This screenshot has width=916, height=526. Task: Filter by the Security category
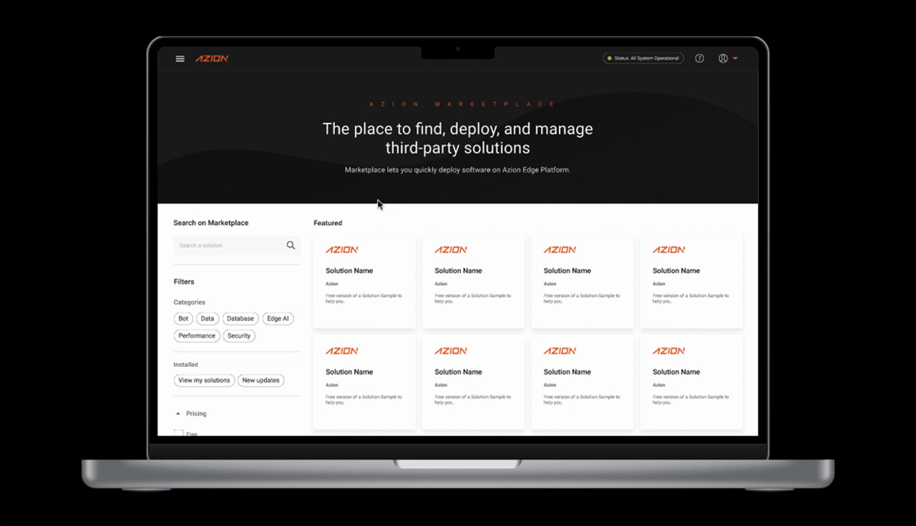[x=239, y=335]
